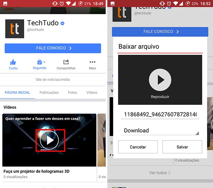Click the Cancelar button

coord(138,147)
